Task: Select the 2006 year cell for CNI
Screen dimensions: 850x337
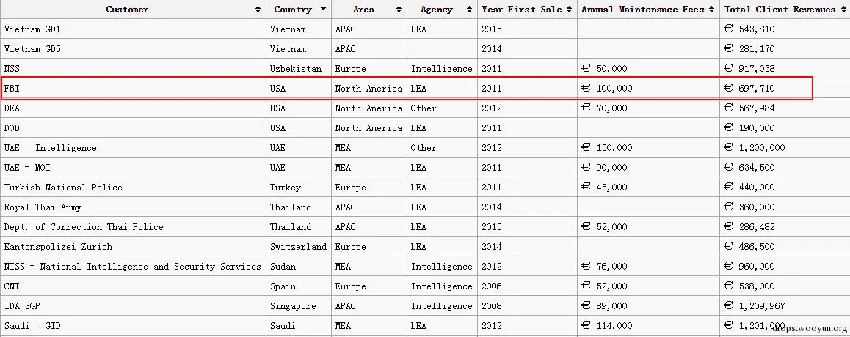Action: point(492,286)
